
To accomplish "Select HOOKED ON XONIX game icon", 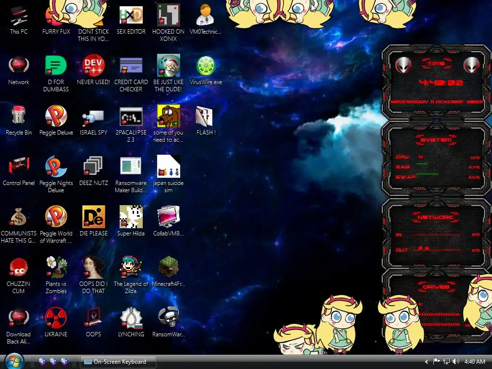I will click(168, 16).
